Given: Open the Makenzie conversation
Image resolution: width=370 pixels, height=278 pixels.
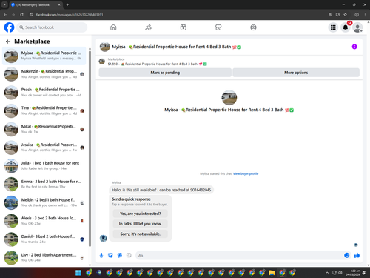Looking at the screenshot, I should point(44,74).
